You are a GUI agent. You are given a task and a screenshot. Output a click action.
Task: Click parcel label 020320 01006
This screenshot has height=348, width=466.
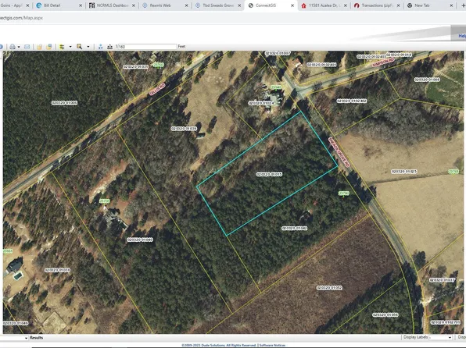pos(64,103)
